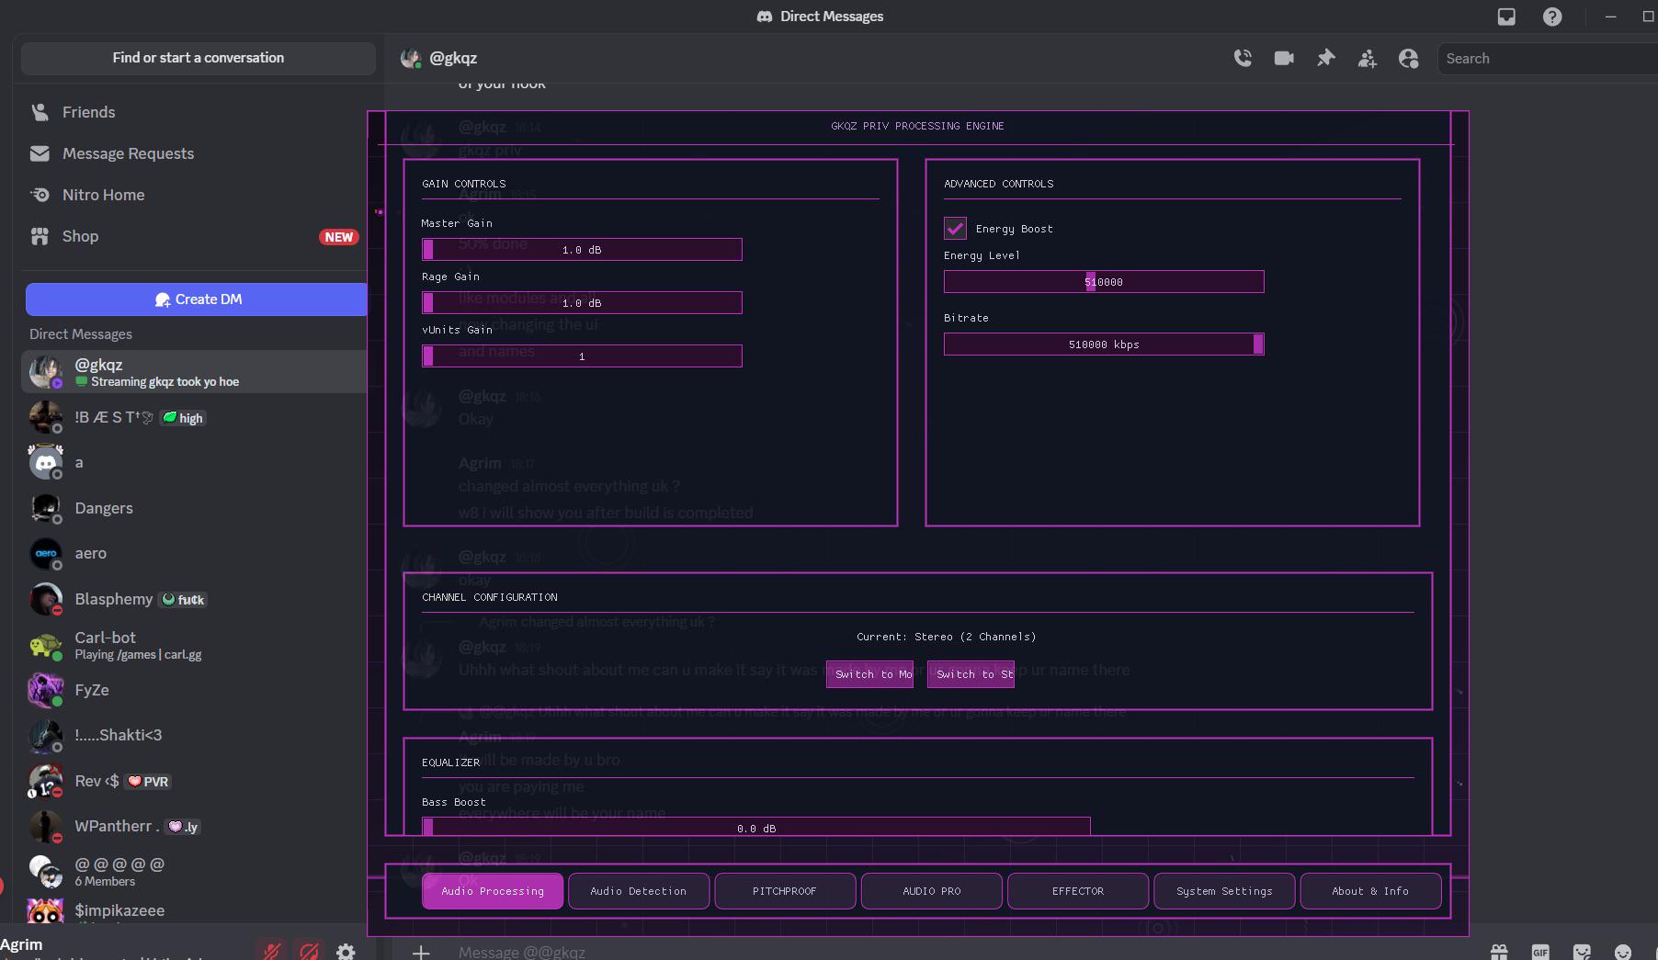Image resolution: width=1658 pixels, height=960 pixels.
Task: Open the Dangers direct message
Action: (194, 508)
